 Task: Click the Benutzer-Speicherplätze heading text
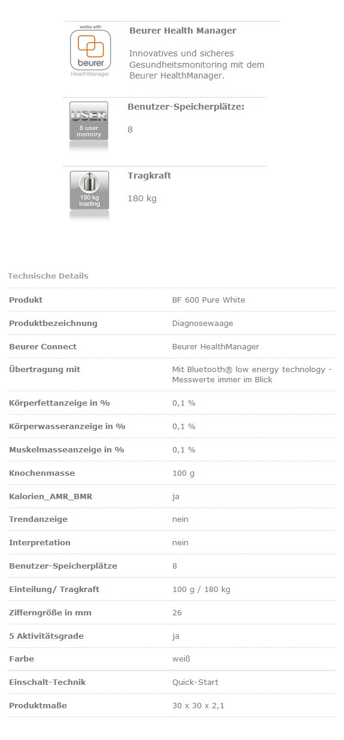186,107
